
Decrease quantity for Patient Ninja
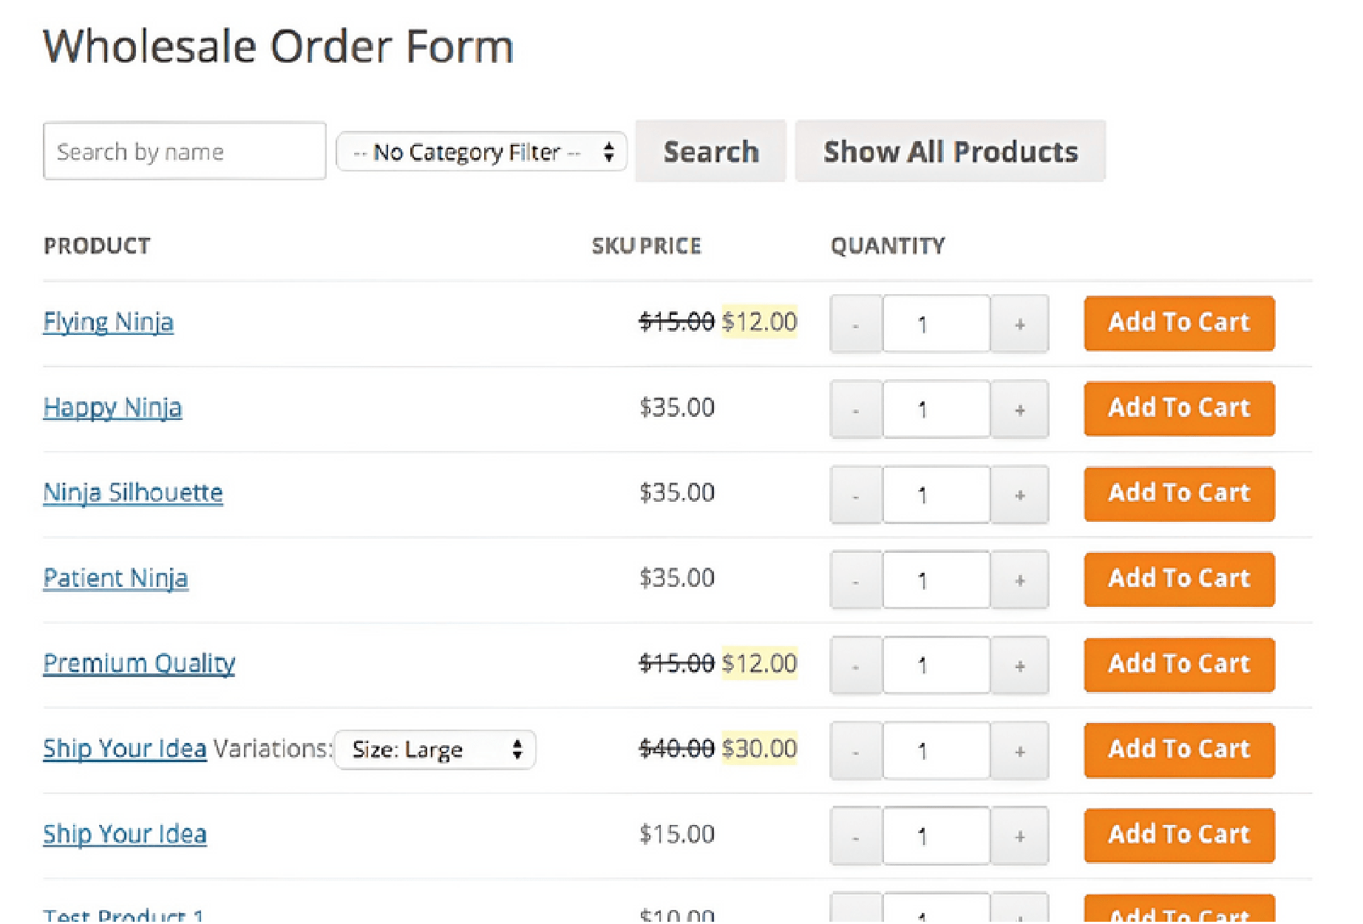coord(855,580)
